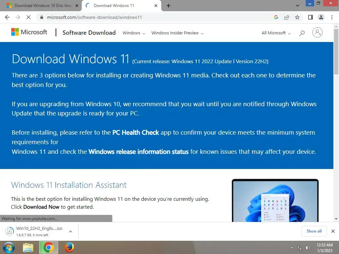Click the address bar URL field
This screenshot has width=339, height=254.
click(151, 17)
